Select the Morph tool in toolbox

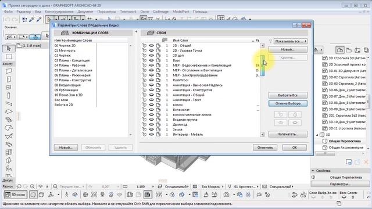(9, 160)
